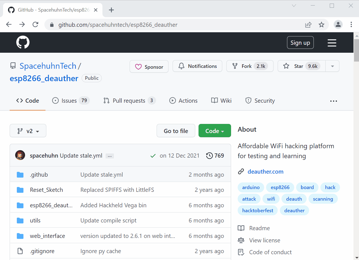Open the Security tab
Screen dimensions: 359x260
pyautogui.click(x=260, y=101)
